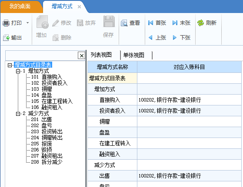Go to last record with 末张

pos(181,23)
